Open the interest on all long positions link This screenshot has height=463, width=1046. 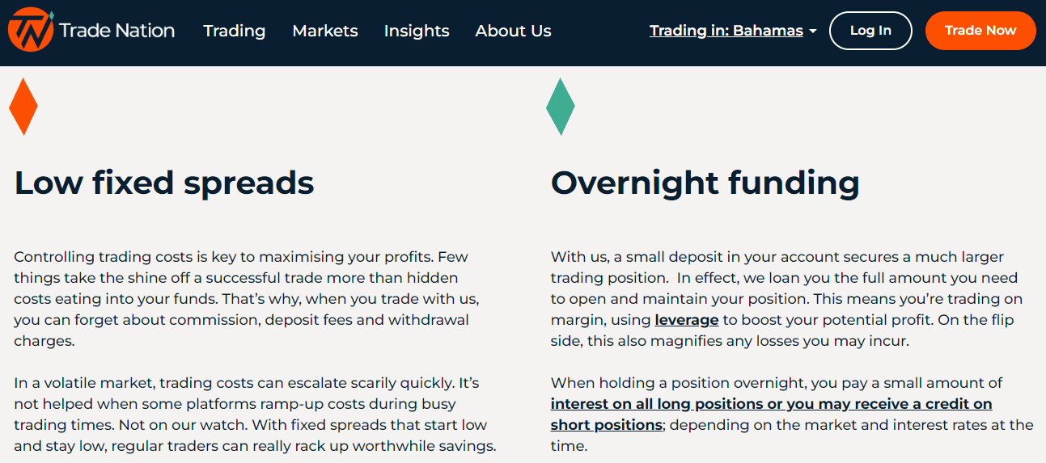pyautogui.click(x=772, y=403)
